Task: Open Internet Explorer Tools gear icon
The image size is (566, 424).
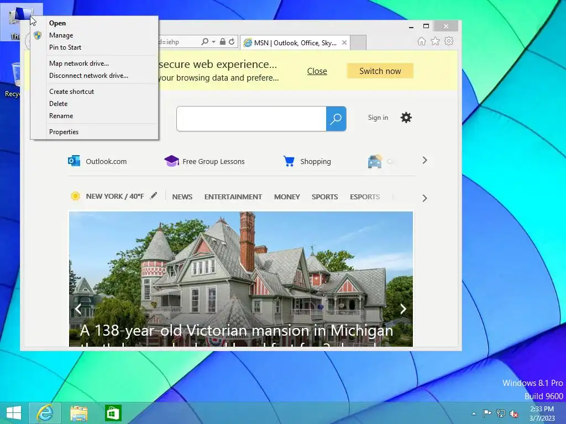Action: click(x=449, y=41)
